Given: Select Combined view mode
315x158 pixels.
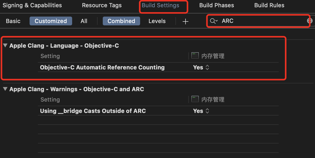Looking at the screenshot, I should (121, 21).
